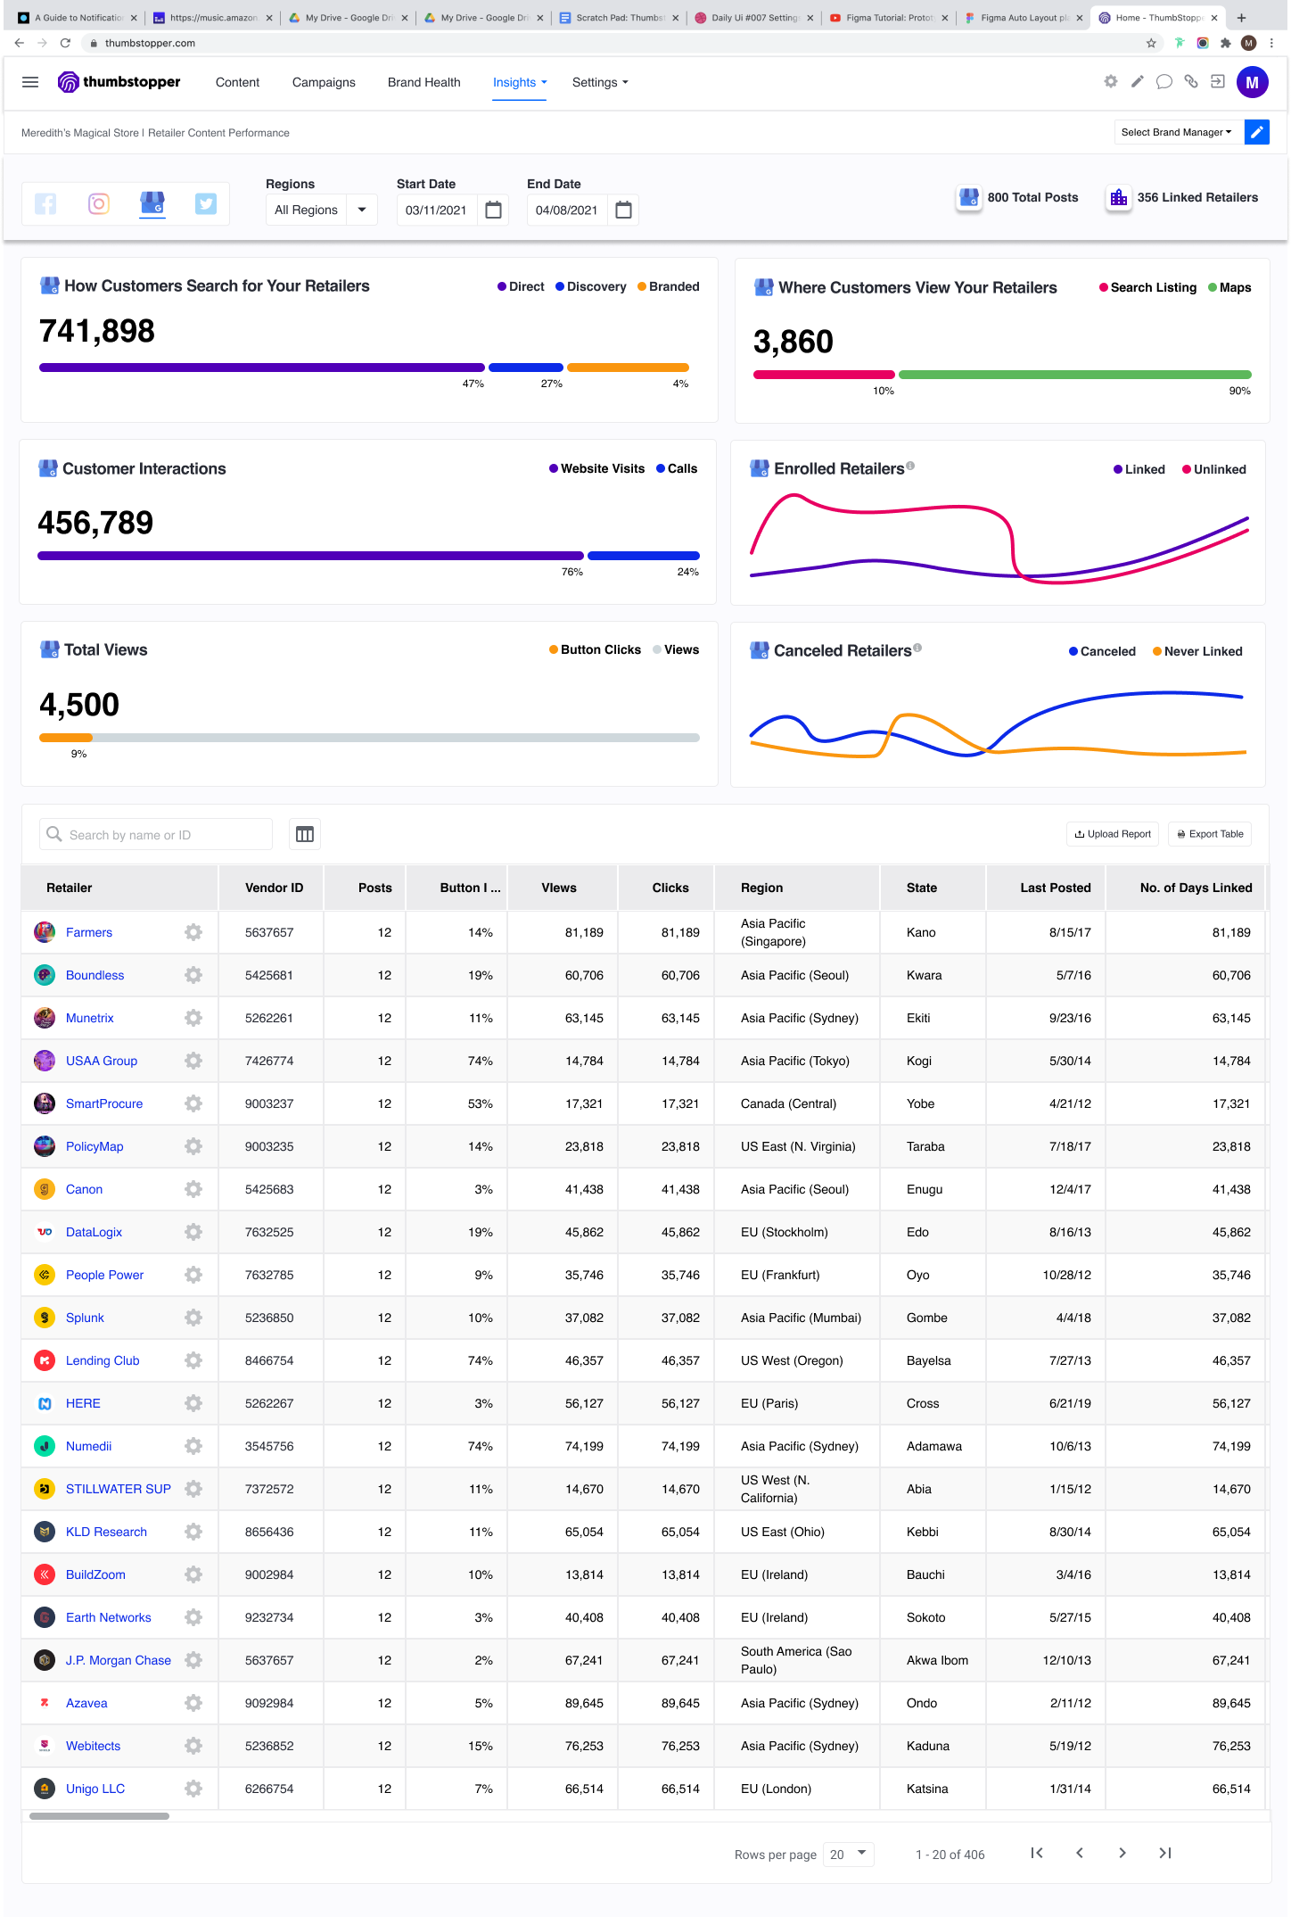The width and height of the screenshot is (1291, 1917).
Task: Open settings gear for Boundless row
Action: [x=193, y=975]
